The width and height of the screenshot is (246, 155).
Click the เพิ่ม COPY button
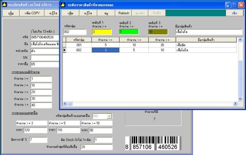(33, 13)
